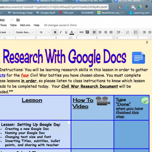Click the 'How To Video' header text
Screen dimensions: 152x152
point(83,103)
